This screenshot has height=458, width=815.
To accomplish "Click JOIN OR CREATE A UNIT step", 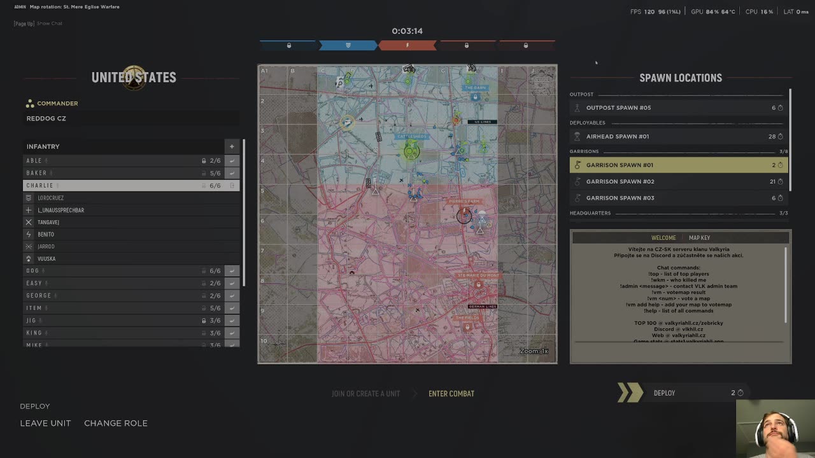I will tap(366, 394).
